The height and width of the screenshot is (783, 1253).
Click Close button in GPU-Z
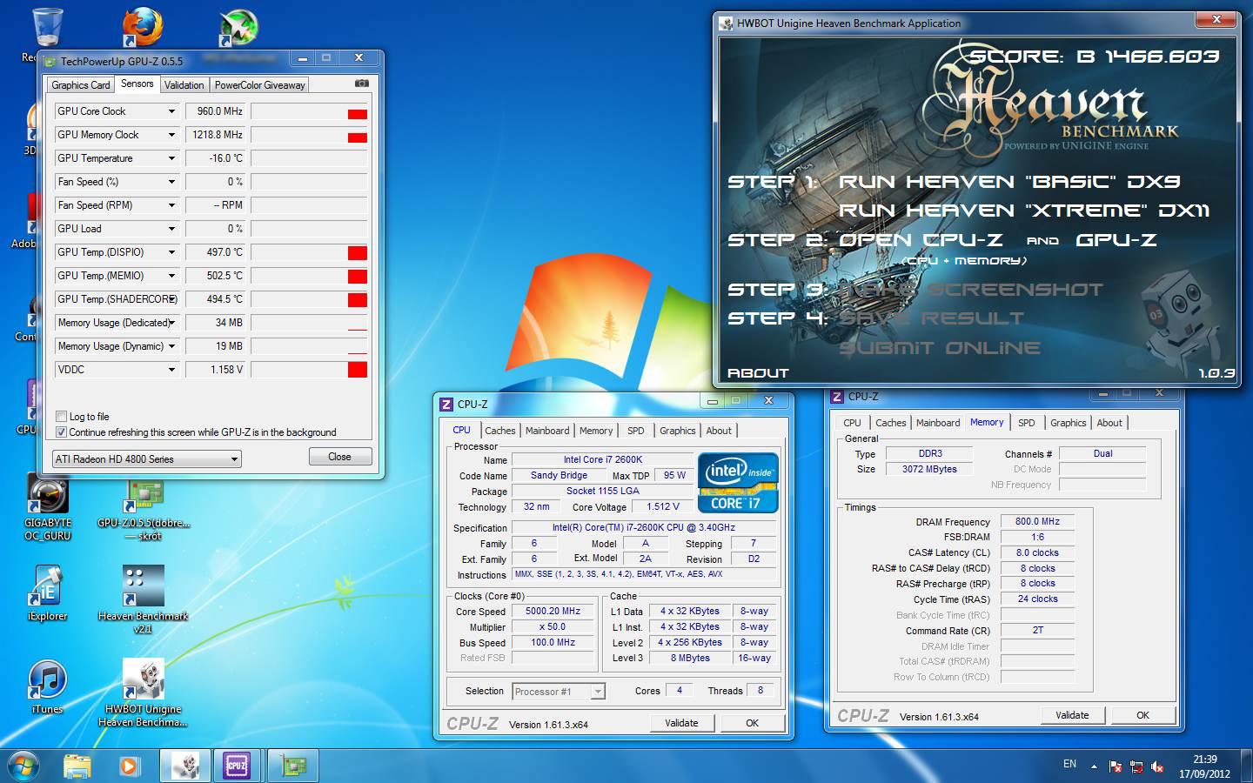tap(339, 457)
